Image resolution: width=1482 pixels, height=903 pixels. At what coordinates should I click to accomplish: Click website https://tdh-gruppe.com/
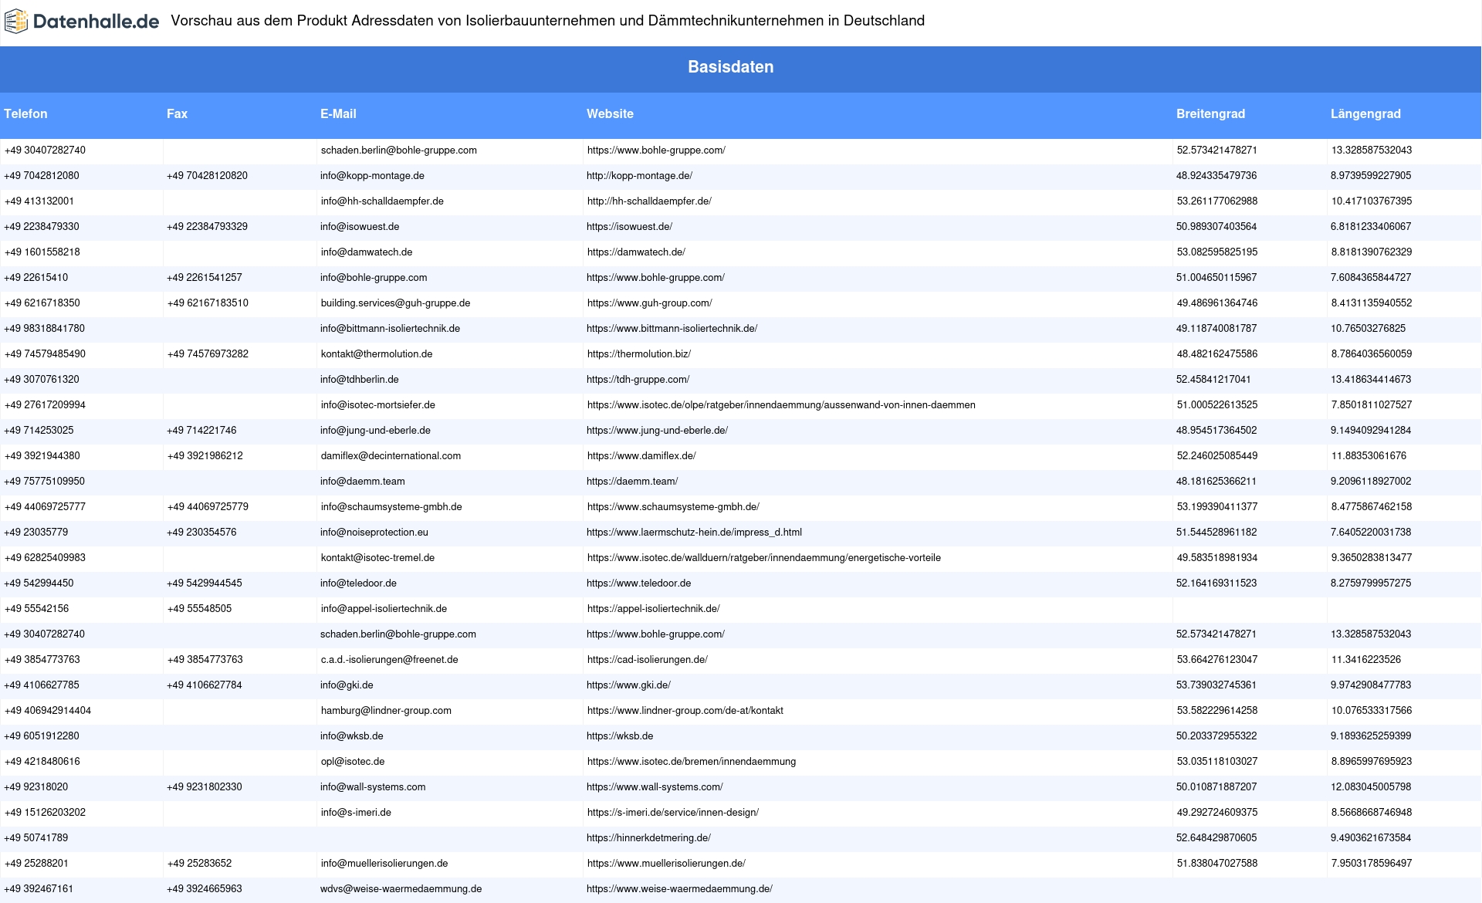click(x=638, y=380)
